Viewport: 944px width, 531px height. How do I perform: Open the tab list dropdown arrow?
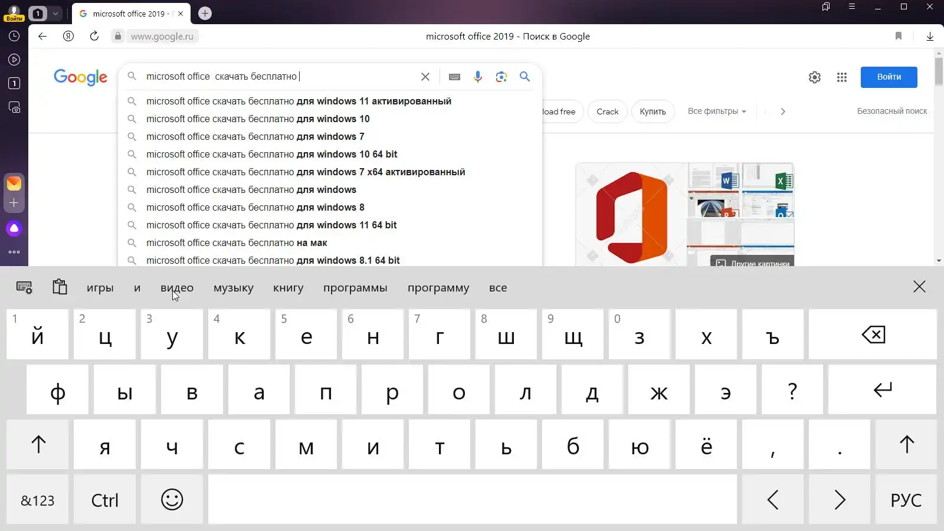(55, 13)
